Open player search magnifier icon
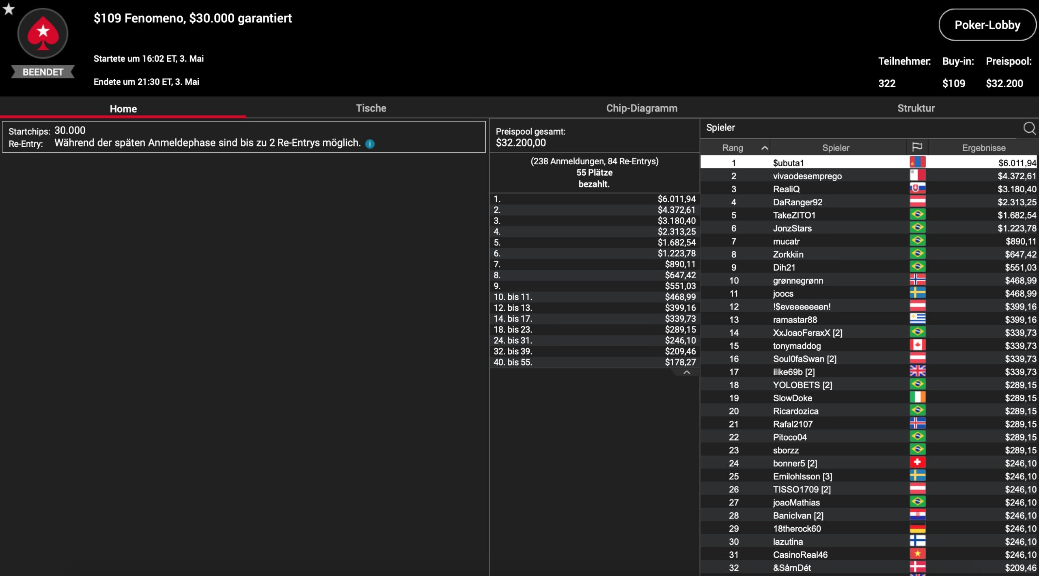This screenshot has width=1039, height=576. tap(1029, 128)
